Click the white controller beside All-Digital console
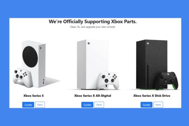Viewport: 189px width, 126px height. [x=107, y=81]
